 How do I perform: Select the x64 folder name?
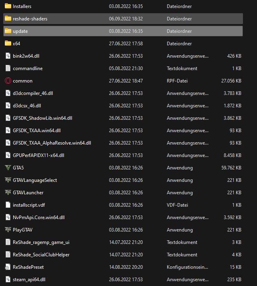(x=16, y=44)
